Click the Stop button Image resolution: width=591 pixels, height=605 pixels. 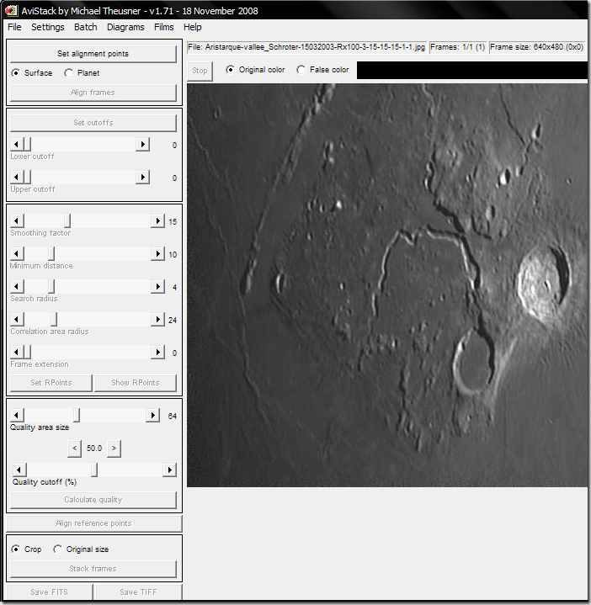[x=200, y=71]
